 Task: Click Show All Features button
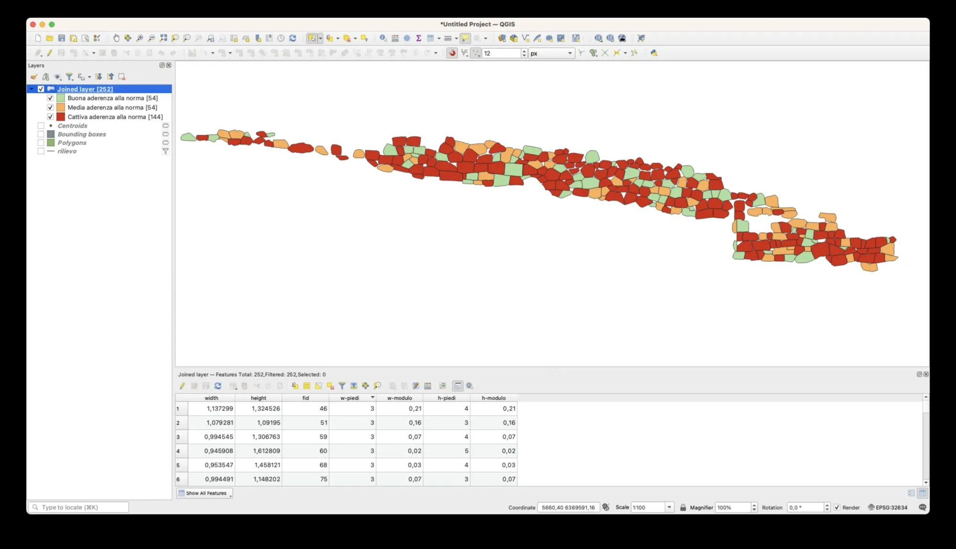pos(205,493)
